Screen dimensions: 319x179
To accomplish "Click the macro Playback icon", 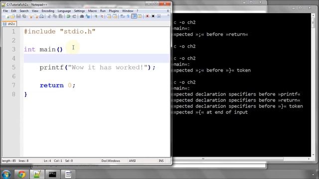I will 159,16.
